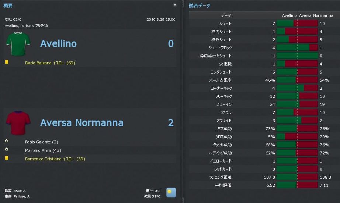Image resolution: width=340 pixels, height=203 pixels.
Task: Click the Aversa Normanna maroon shirt icon
Action: [17, 123]
